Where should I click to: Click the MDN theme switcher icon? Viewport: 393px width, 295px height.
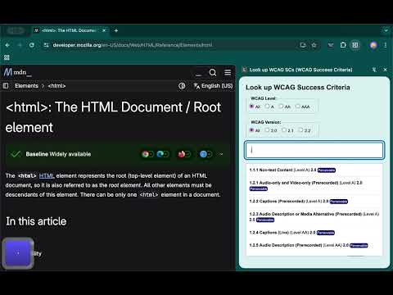coord(182,86)
